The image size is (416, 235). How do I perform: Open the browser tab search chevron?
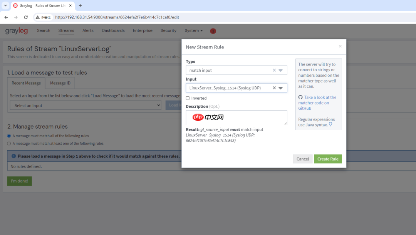(x=5, y=5)
